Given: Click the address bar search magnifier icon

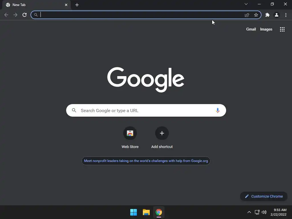Looking at the screenshot, I should 36,15.
